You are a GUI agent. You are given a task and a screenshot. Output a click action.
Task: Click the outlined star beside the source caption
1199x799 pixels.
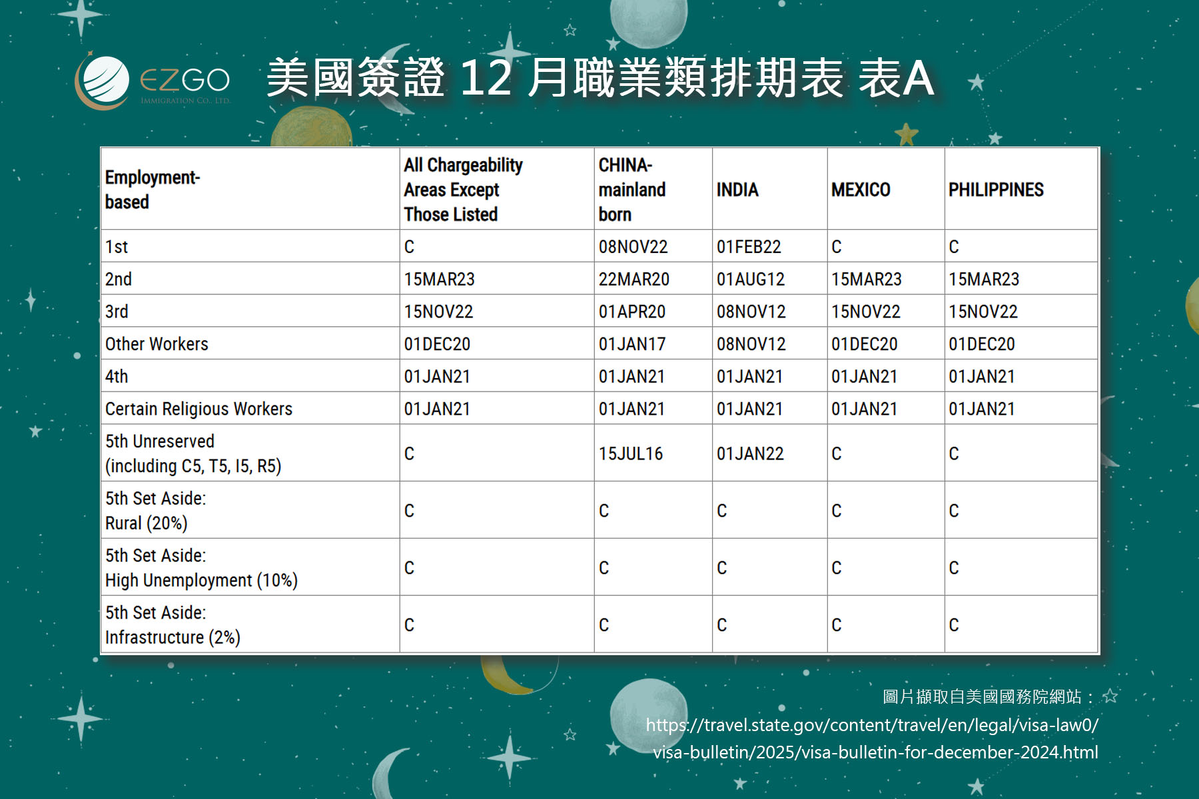pyautogui.click(x=1110, y=696)
